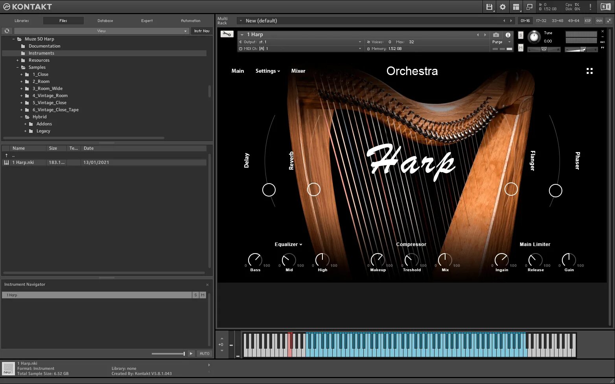Solo the Harp instrument in header
This screenshot has height=384, width=615.
coord(521,35)
